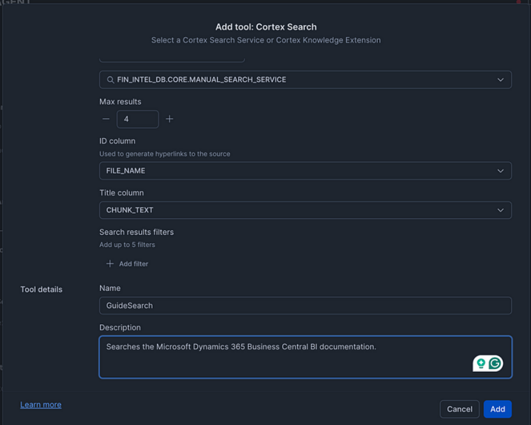Decrease Max results using the minus button

[105, 119]
